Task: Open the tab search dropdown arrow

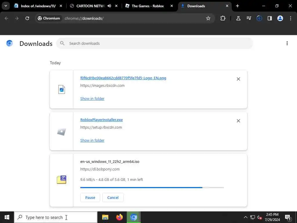Action: click(x=6, y=6)
